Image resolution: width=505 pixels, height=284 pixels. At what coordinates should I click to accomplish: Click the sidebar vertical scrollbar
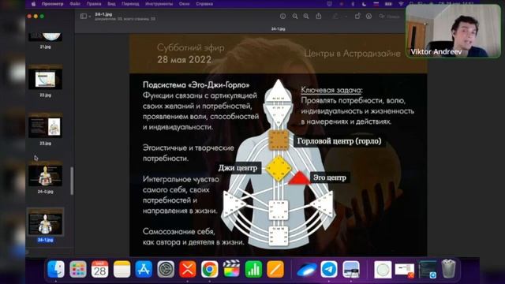pos(72,181)
